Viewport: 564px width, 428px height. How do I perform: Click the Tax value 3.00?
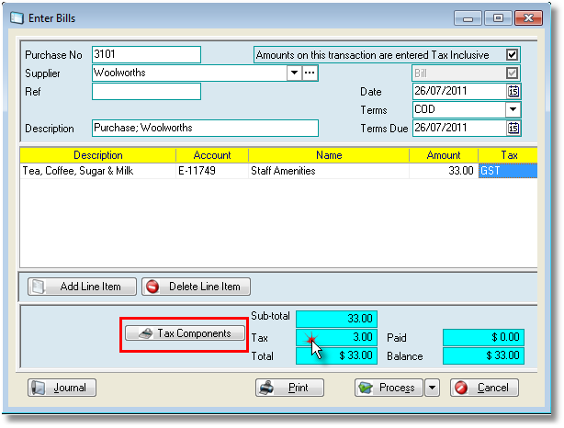(x=336, y=337)
